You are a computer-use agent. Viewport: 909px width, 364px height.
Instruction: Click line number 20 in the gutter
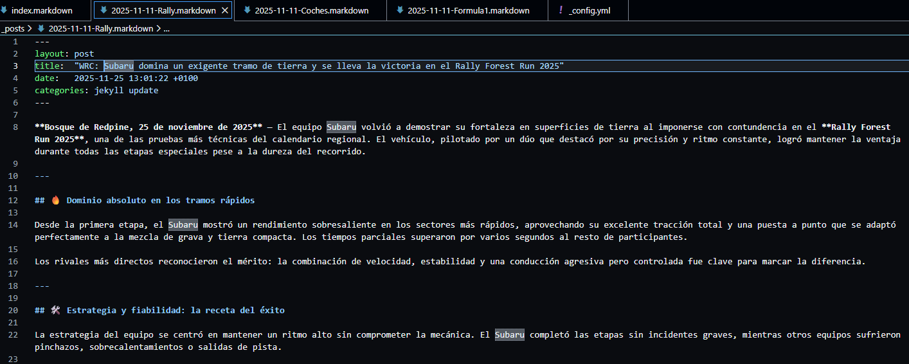click(14, 310)
